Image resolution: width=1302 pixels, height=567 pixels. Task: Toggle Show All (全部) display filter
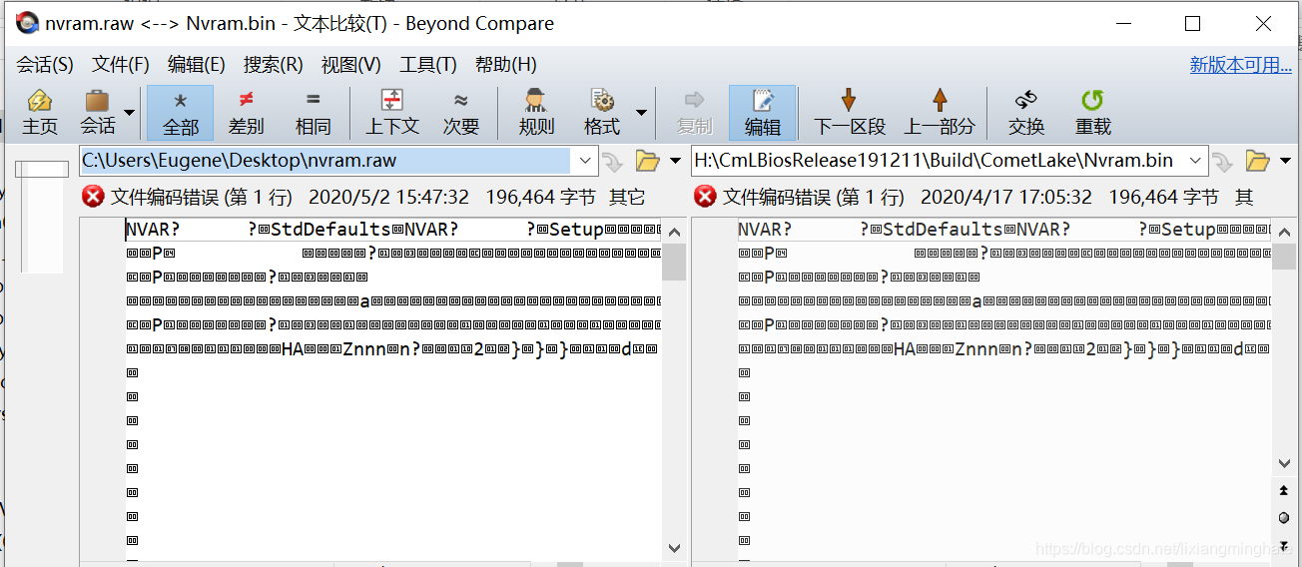pos(181,113)
